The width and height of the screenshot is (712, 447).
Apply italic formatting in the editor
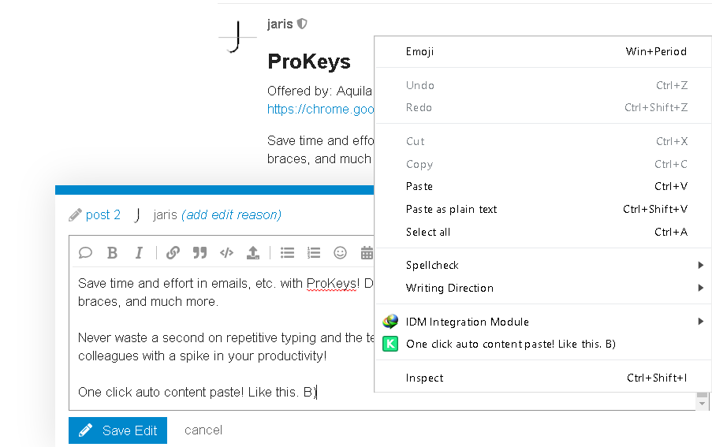coord(139,253)
